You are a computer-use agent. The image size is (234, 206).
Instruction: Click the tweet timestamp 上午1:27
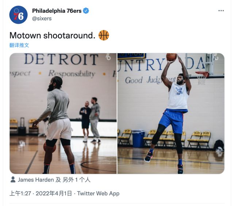click(x=20, y=194)
